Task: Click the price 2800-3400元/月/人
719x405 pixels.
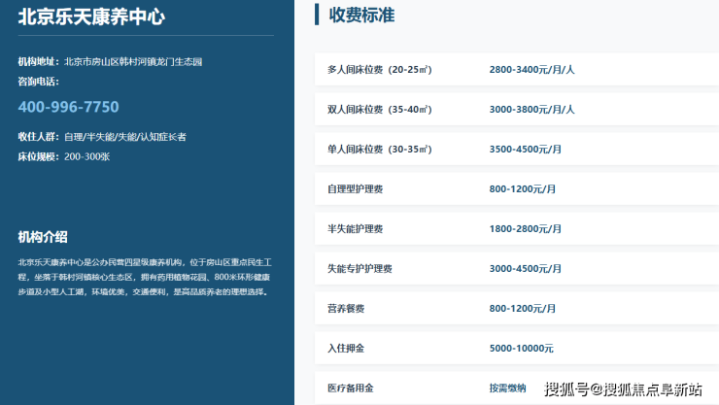Action: pos(531,70)
